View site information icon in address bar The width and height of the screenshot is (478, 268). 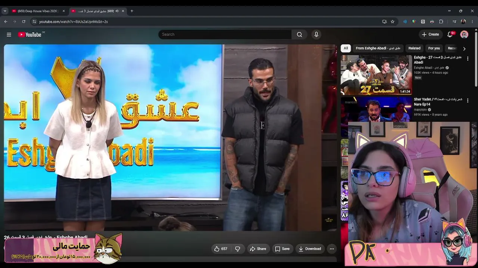pos(34,22)
